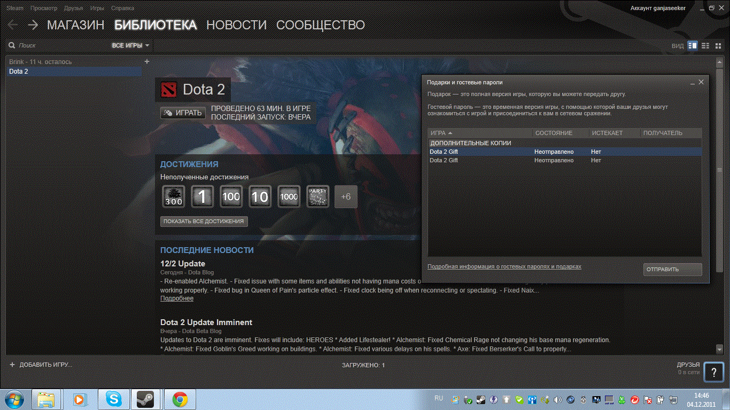Go to the НОВОСТИ tab

pos(236,25)
